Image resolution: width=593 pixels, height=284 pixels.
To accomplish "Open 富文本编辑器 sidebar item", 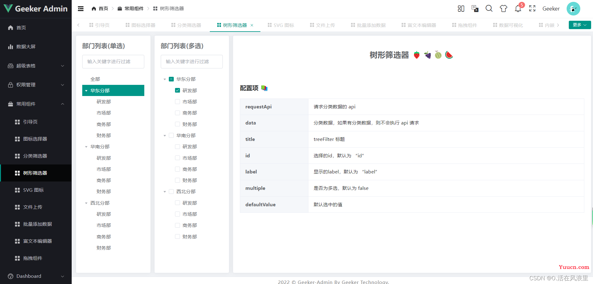I will tap(36, 241).
